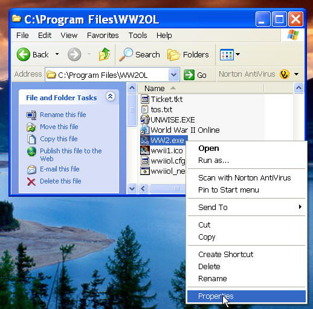Screen dimensions: 313x309
Task: Click the green Go arrow button
Action: [189, 75]
